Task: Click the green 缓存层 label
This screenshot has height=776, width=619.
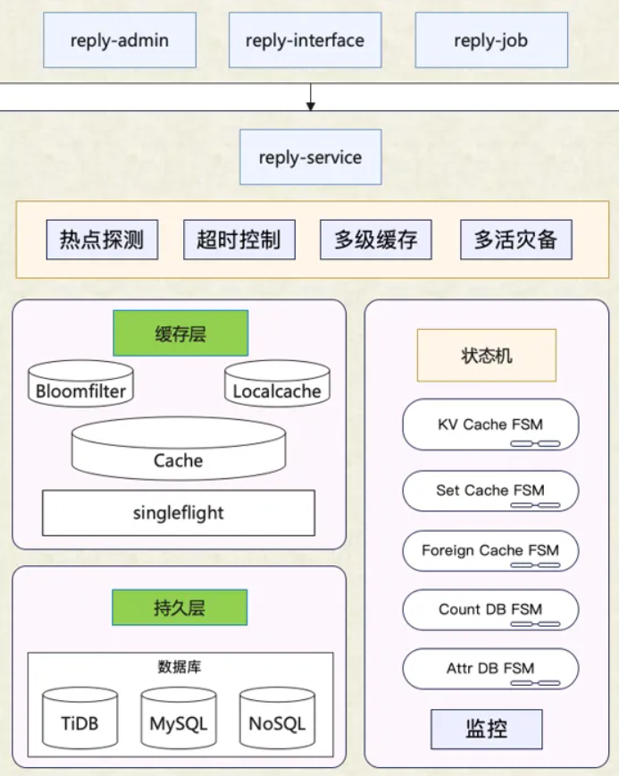Action: pos(180,334)
